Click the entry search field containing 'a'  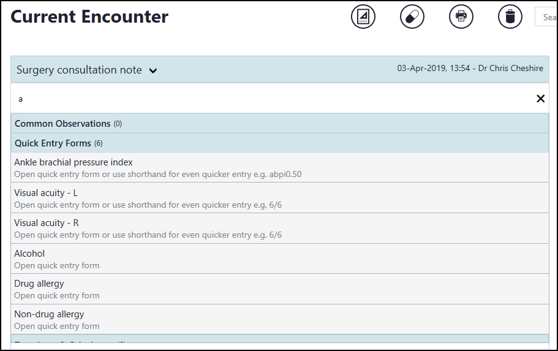point(270,99)
